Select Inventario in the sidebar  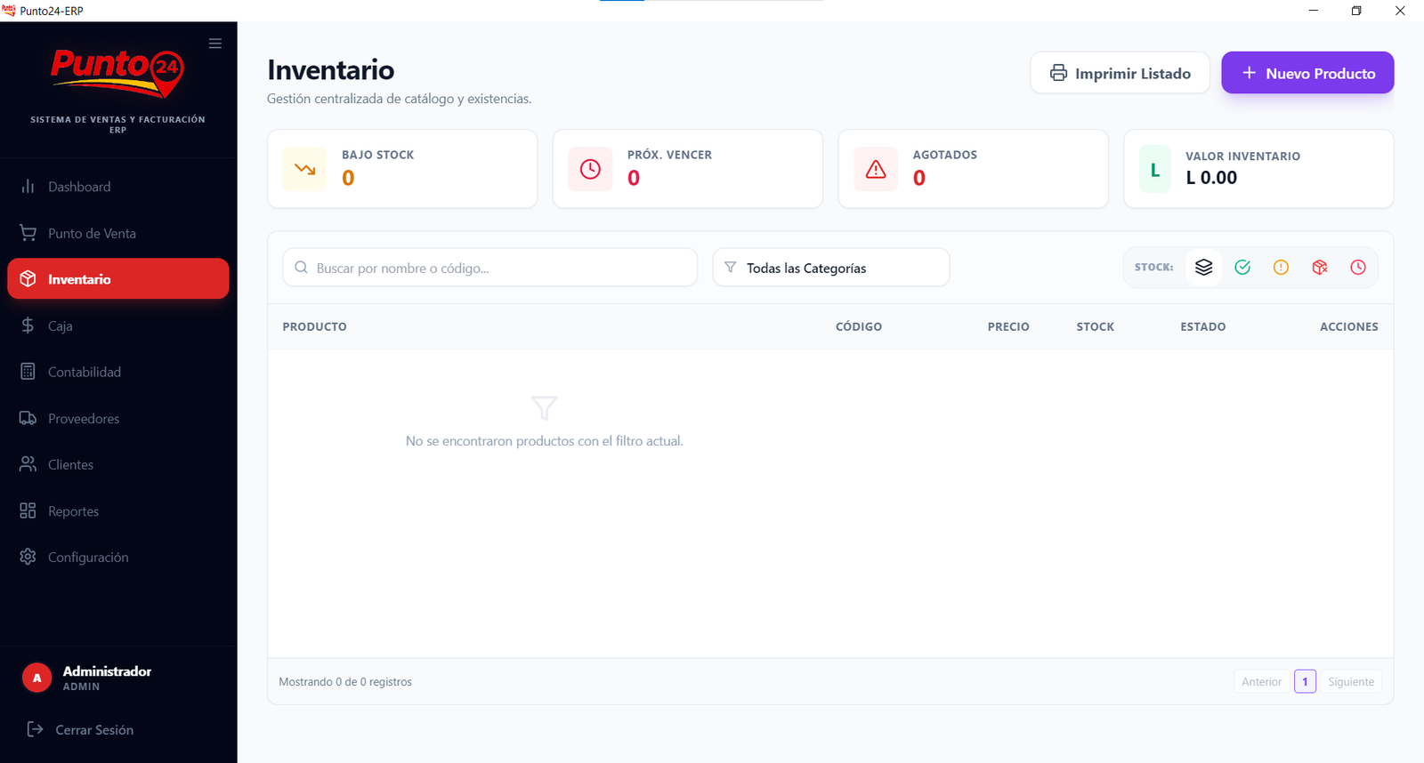coord(118,279)
